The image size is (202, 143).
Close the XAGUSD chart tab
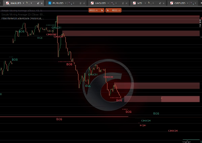click(x=126, y=3)
